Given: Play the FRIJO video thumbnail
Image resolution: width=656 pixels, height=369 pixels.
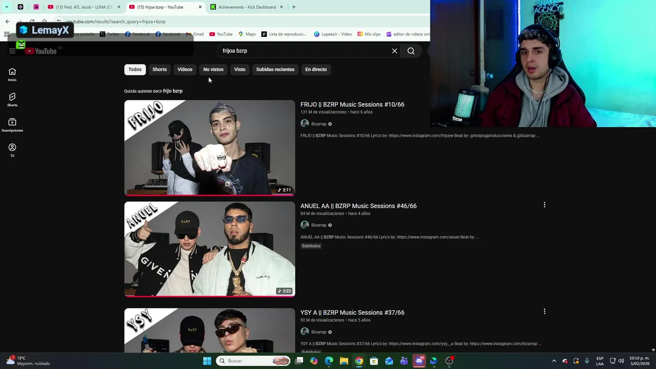Looking at the screenshot, I should (210, 148).
